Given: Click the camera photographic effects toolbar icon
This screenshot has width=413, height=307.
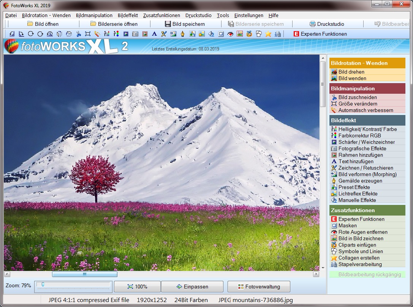Looking at the screenshot, I should pyautogui.click(x=135, y=34).
